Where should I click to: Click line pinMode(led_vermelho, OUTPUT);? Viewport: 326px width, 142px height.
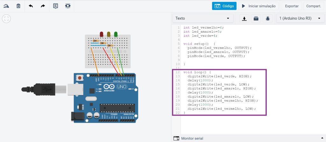tap(220, 48)
